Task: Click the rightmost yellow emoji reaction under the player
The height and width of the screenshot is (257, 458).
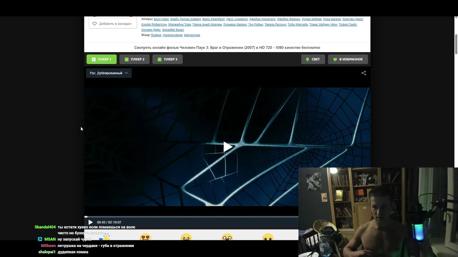Action: click(268, 237)
